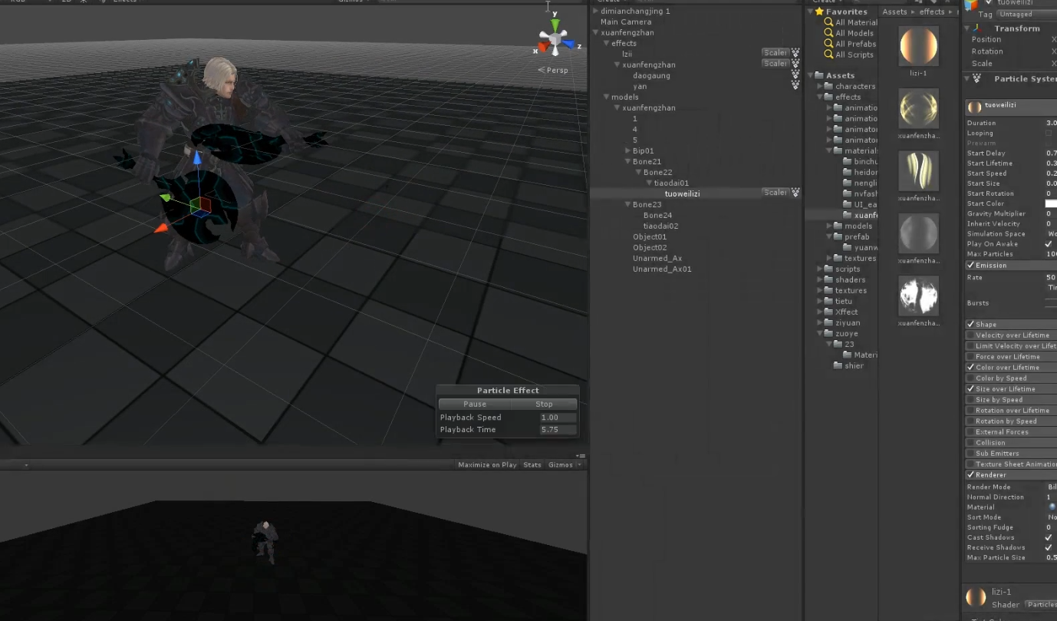Expand the Bip01 node in hierarchy
The height and width of the screenshot is (621, 1057).
tap(627, 150)
